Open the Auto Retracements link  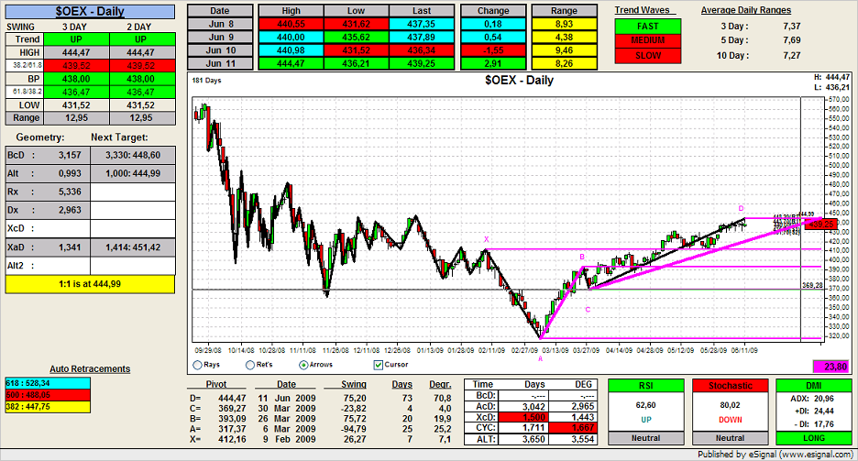[x=88, y=369]
